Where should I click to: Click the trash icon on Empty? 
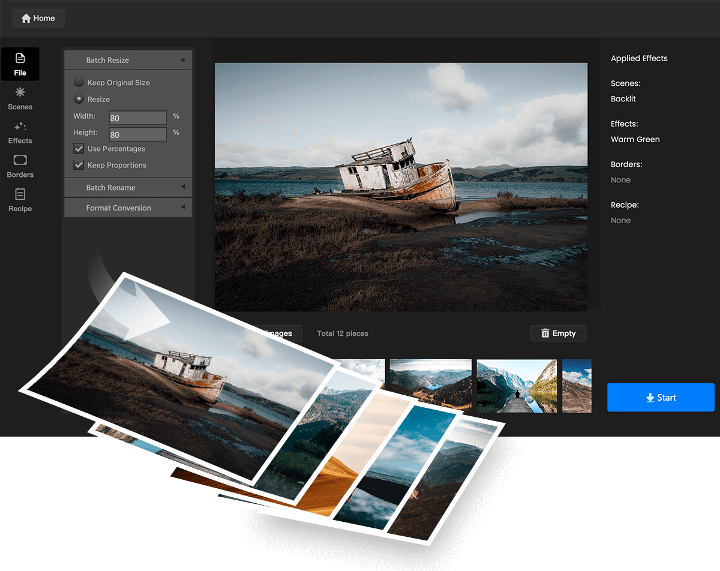tap(545, 333)
